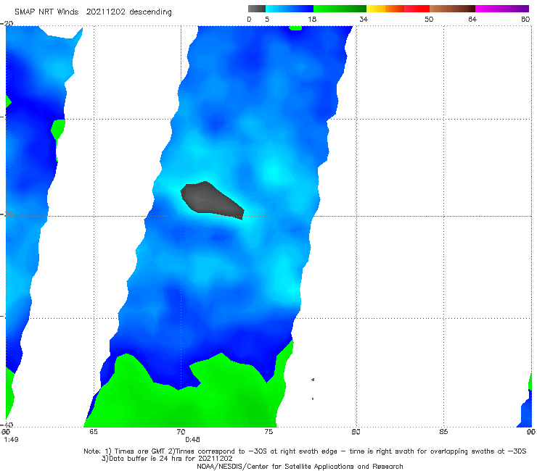Image resolution: width=537 pixels, height=471 pixels.
Task: Click the latitude label '-40'
Action: click(x=7, y=425)
